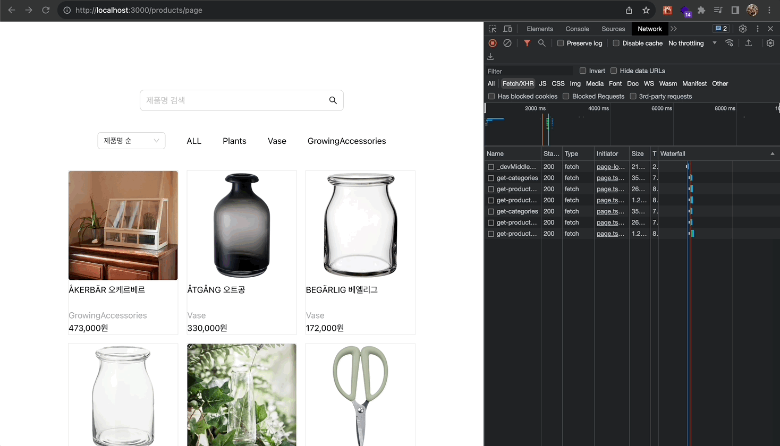The width and height of the screenshot is (780, 446).
Task: Toggle the network filter funnel icon
Action: click(527, 43)
